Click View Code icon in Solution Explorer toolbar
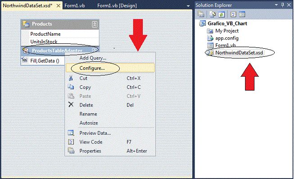Viewport: 295px width, 179px height. [x=233, y=14]
